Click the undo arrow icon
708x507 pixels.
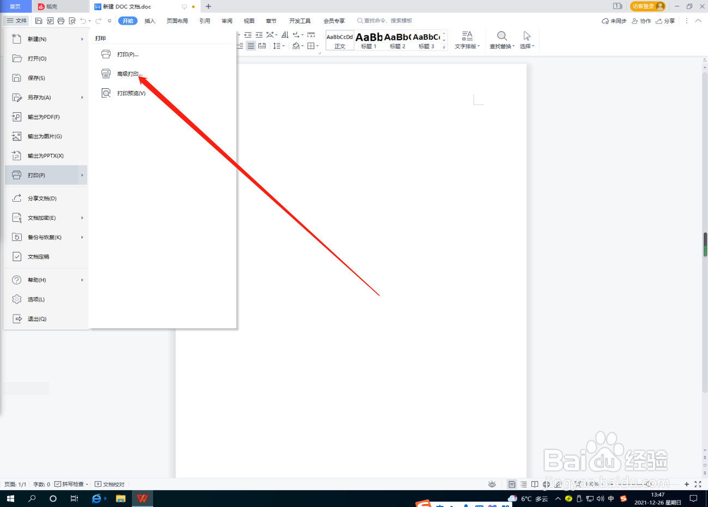pyautogui.click(x=83, y=21)
